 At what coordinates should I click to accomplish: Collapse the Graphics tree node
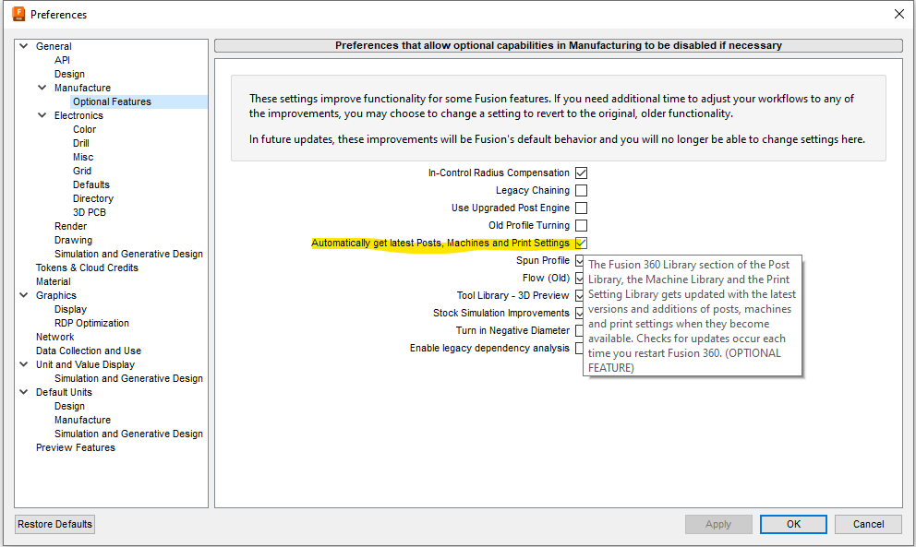coord(24,295)
